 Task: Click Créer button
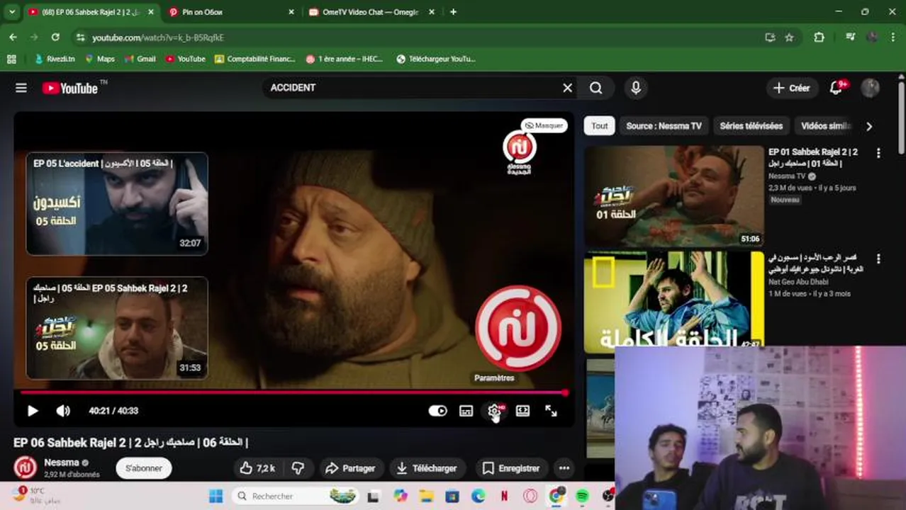tap(792, 88)
